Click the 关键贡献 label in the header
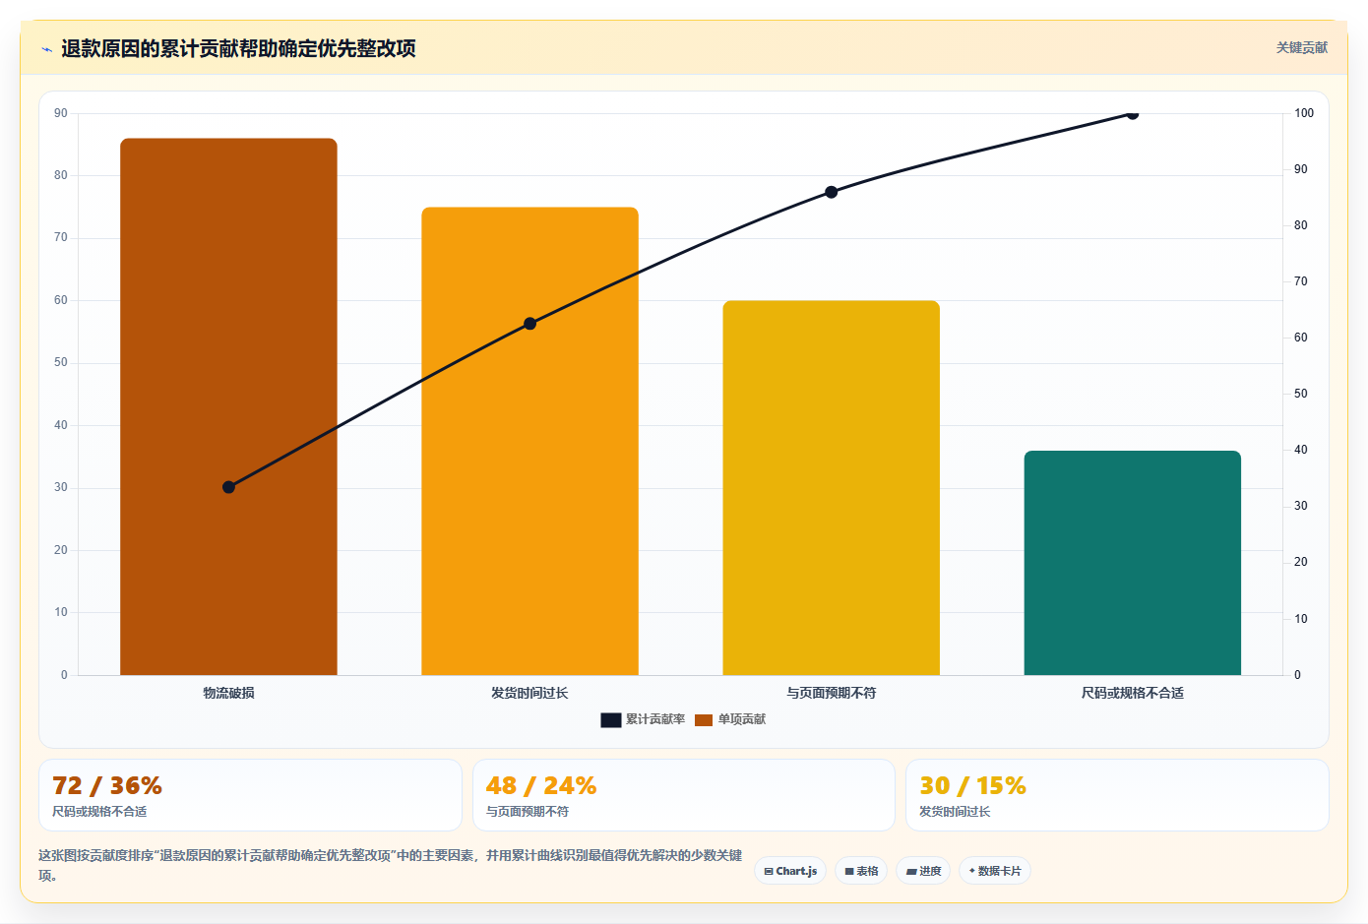Screen dimensions: 1368x924 click(1301, 47)
